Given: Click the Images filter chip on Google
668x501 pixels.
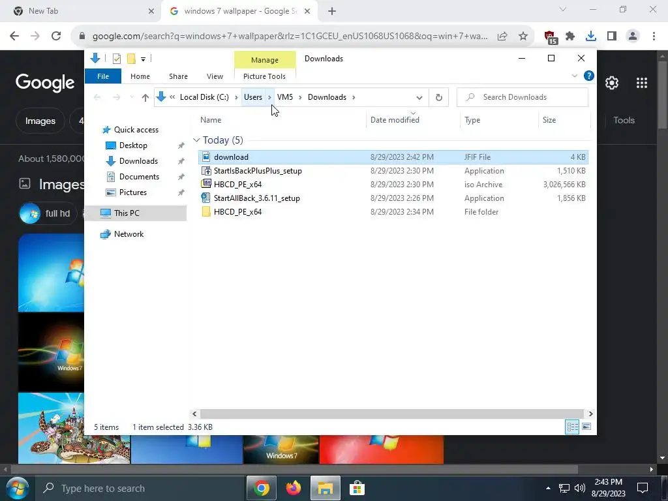Looking at the screenshot, I should 40,121.
